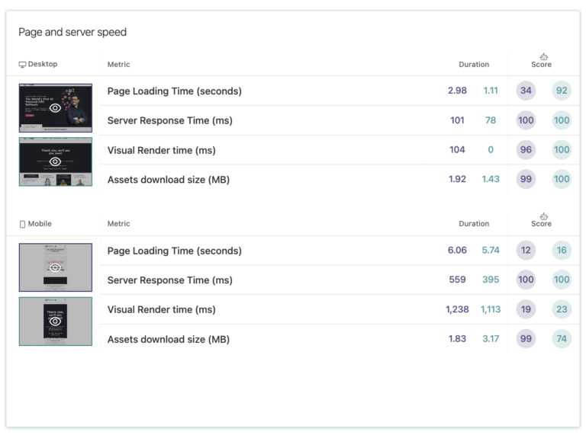Image resolution: width=586 pixels, height=435 pixels.
Task: Select Mobile 'Visual Render time (ms)' row label
Action: coord(162,309)
